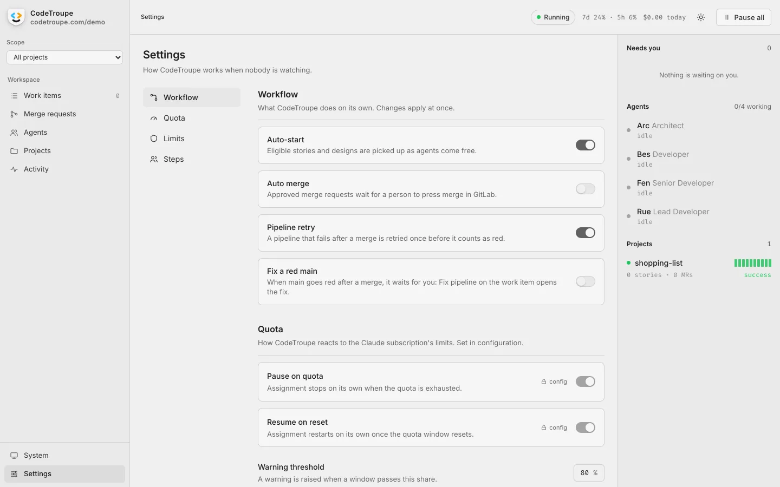Toggle the Pause on quota switch

pos(586,381)
